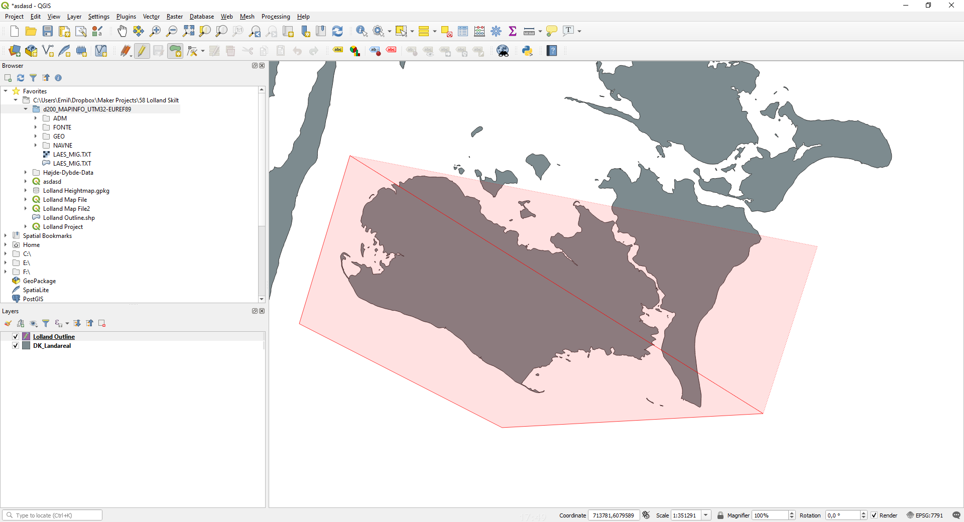The height and width of the screenshot is (522, 964).
Task: Open the Help contents icon
Action: pos(552,51)
